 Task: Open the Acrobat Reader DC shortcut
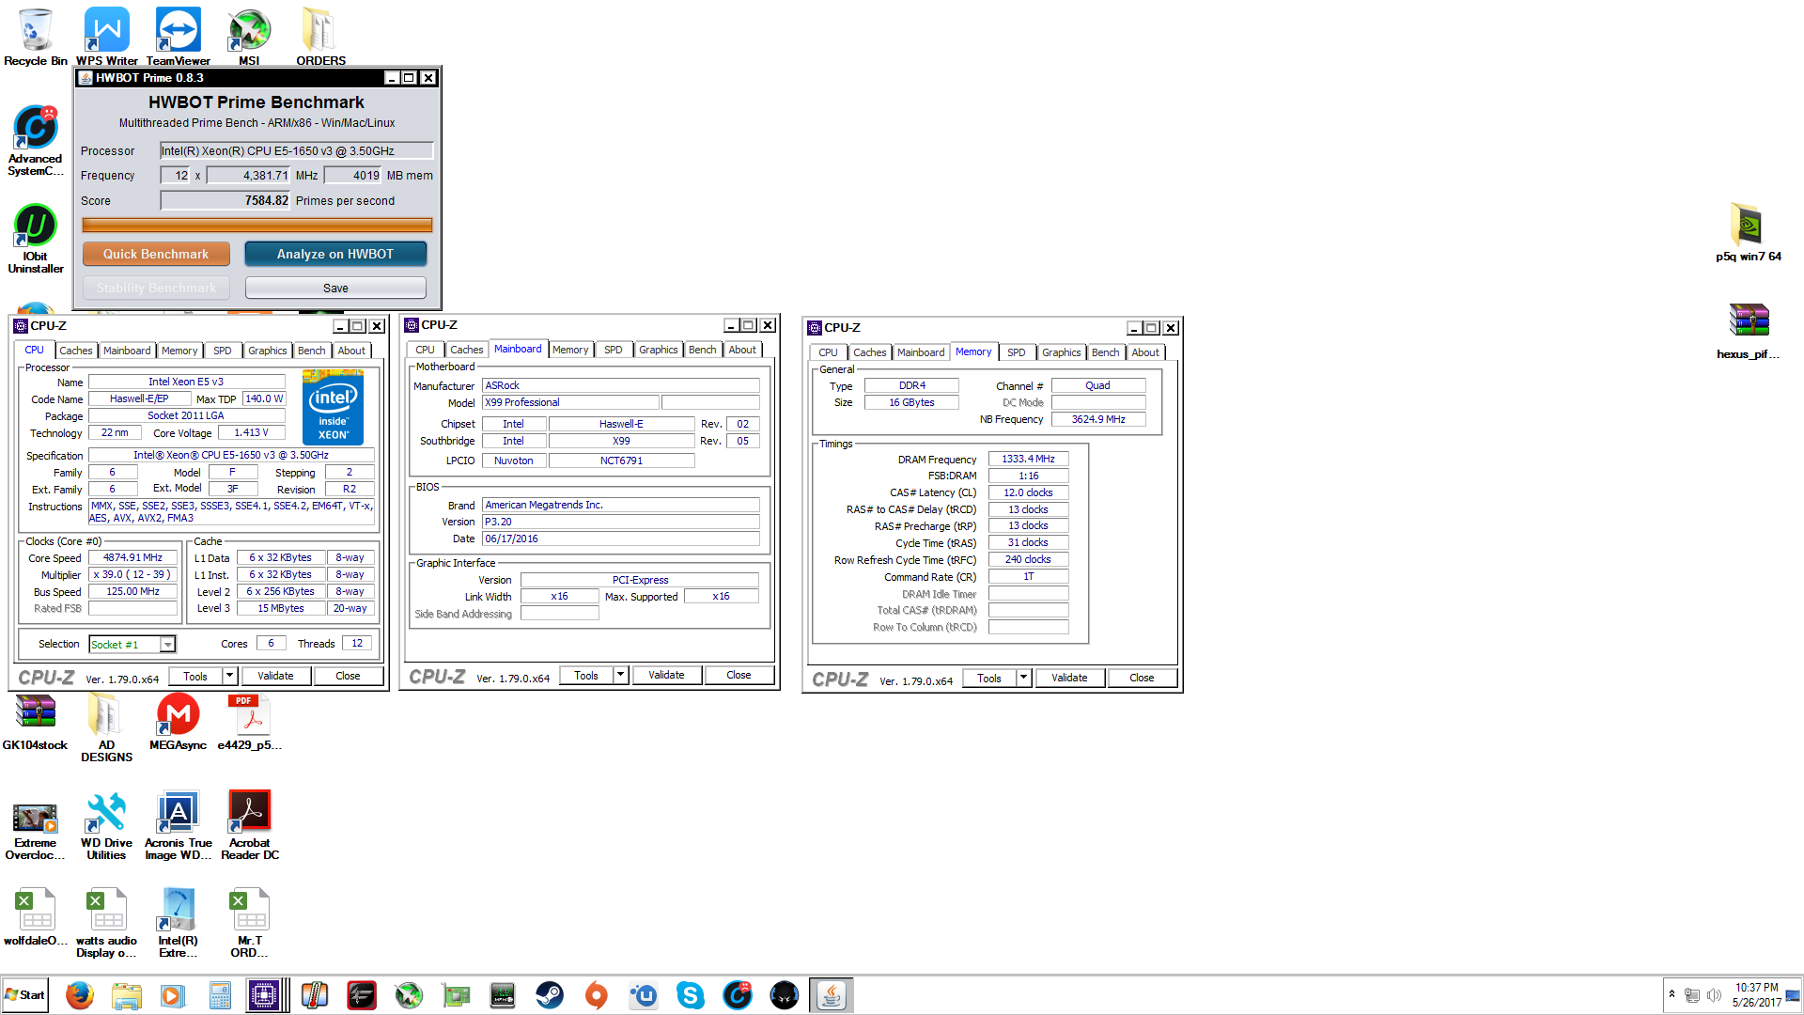(249, 826)
